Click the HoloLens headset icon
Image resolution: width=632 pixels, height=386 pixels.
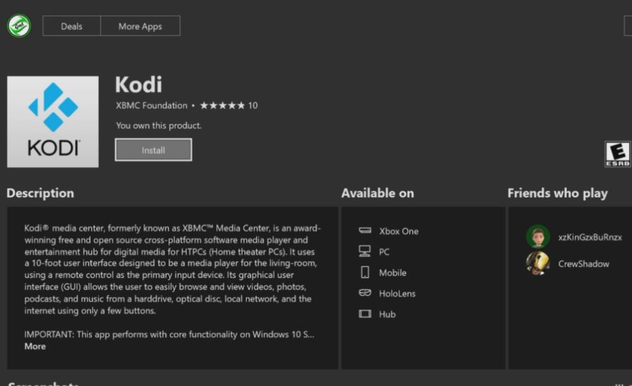(x=364, y=293)
